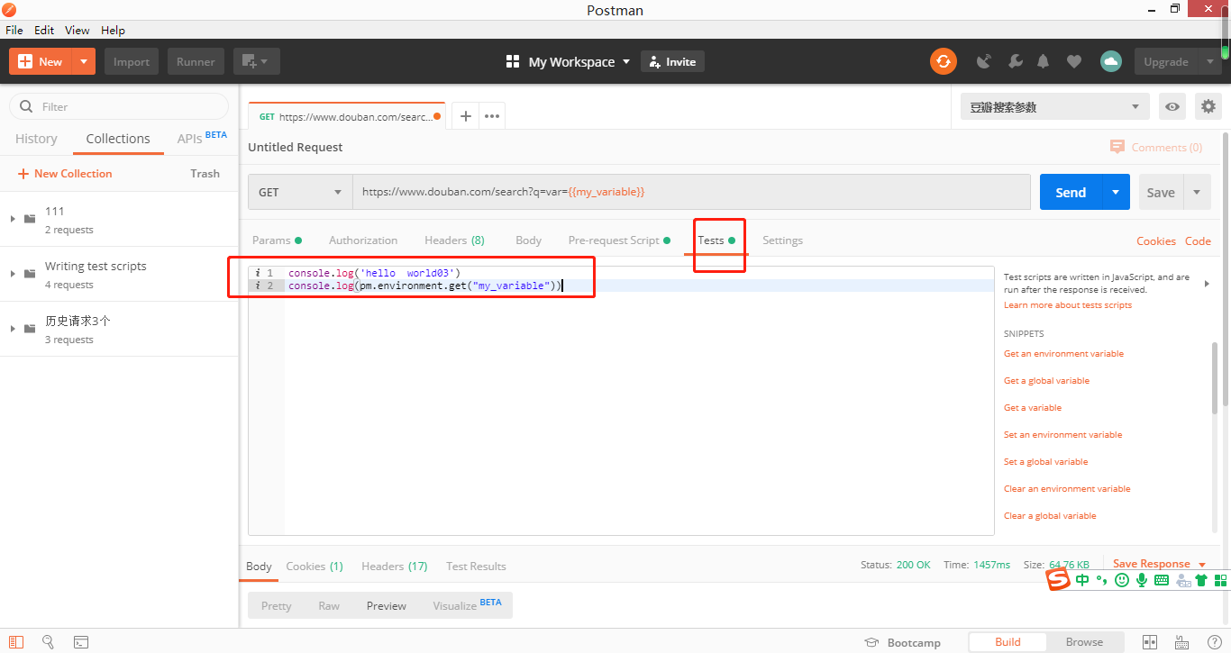Screen dimensions: 1231x653
Task: Switch to the History tab
Action: 36,139
